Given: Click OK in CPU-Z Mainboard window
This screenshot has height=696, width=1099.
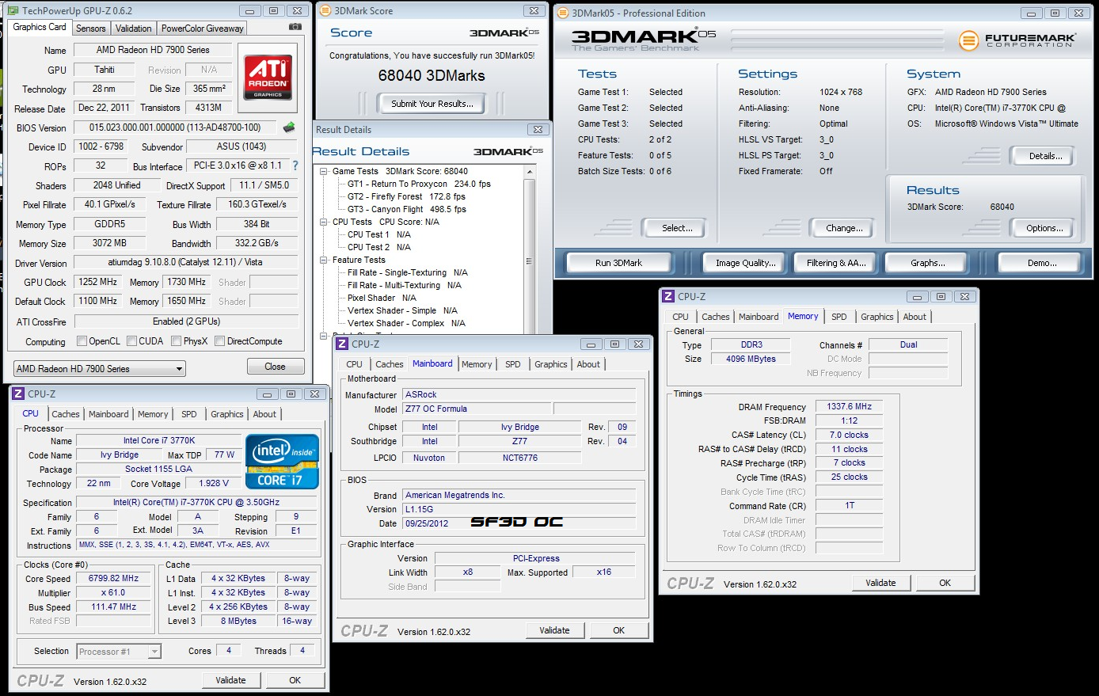Looking at the screenshot, I should (x=619, y=630).
